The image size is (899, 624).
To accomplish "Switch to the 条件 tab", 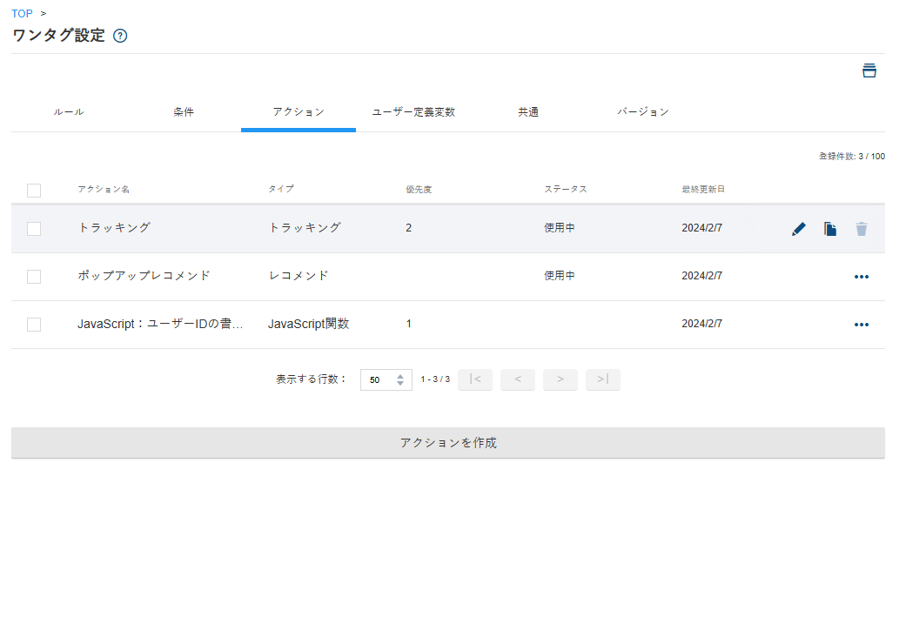I will coord(184,112).
